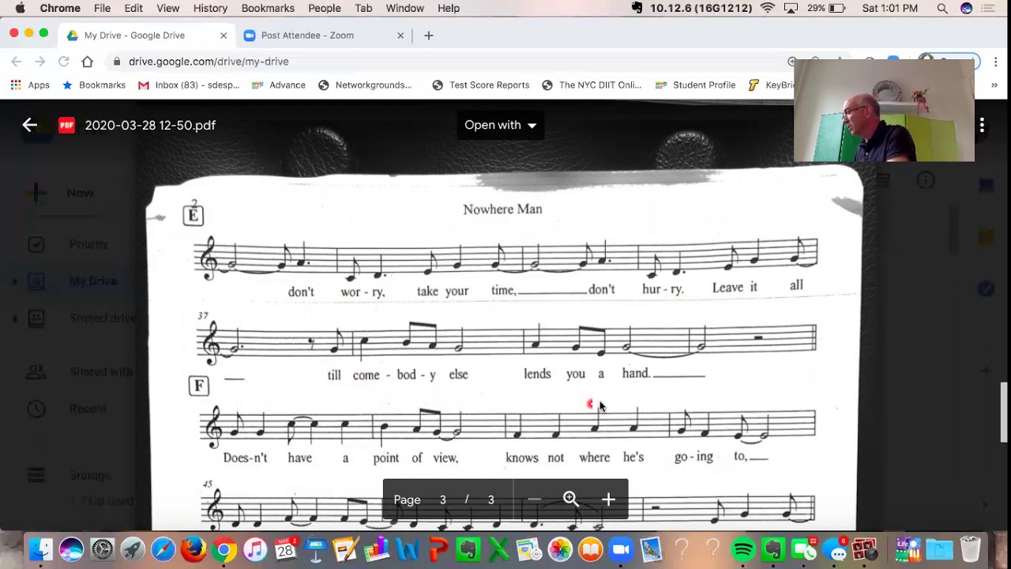1011x569 pixels.
Task: Open the Chrome menu
Action: (60, 8)
